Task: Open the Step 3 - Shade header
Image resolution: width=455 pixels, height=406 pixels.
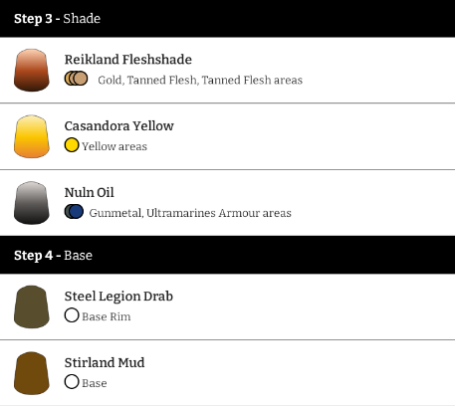Action: pos(227,18)
